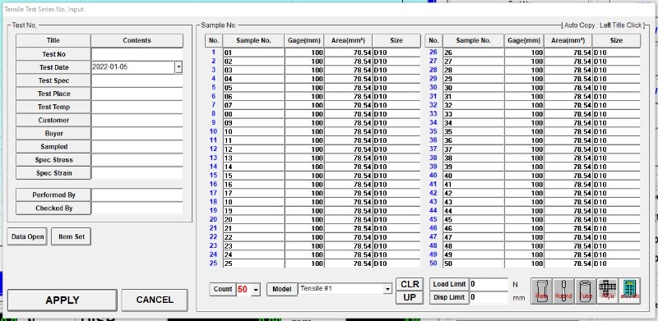Open the Calculator icon
The width and height of the screenshot is (658, 321).
click(629, 291)
